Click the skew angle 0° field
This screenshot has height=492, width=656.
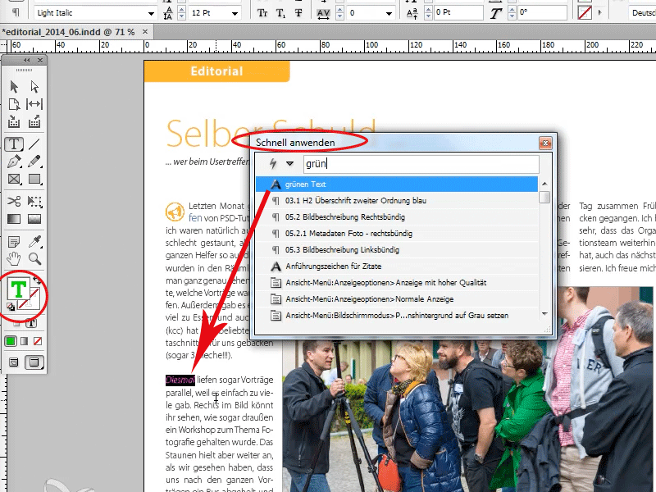pyautogui.click(x=542, y=12)
